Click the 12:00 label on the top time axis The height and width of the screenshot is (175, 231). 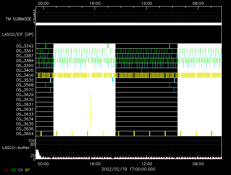tap(146, 3)
